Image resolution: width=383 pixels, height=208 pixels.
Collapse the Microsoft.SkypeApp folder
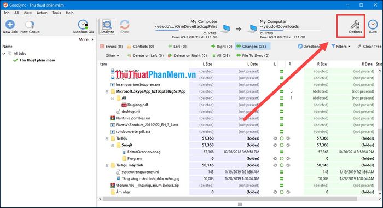coord(107,91)
